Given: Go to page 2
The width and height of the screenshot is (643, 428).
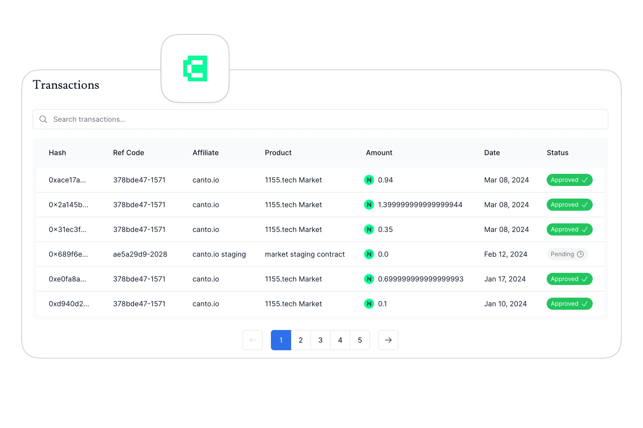Looking at the screenshot, I should click(x=301, y=340).
